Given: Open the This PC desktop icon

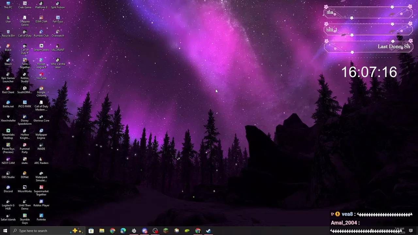Looking at the screenshot, I should (8, 5).
